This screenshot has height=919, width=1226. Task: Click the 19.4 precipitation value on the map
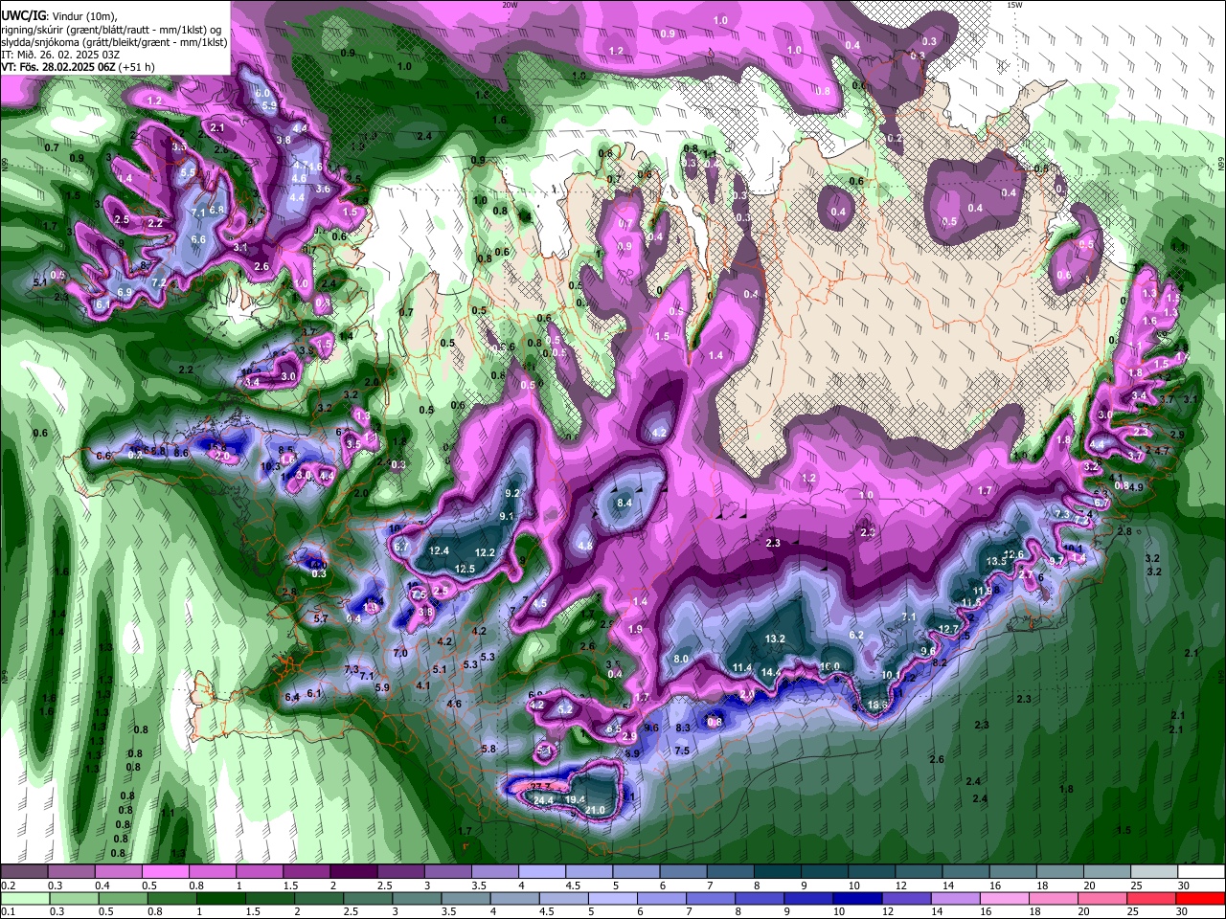coord(575,799)
